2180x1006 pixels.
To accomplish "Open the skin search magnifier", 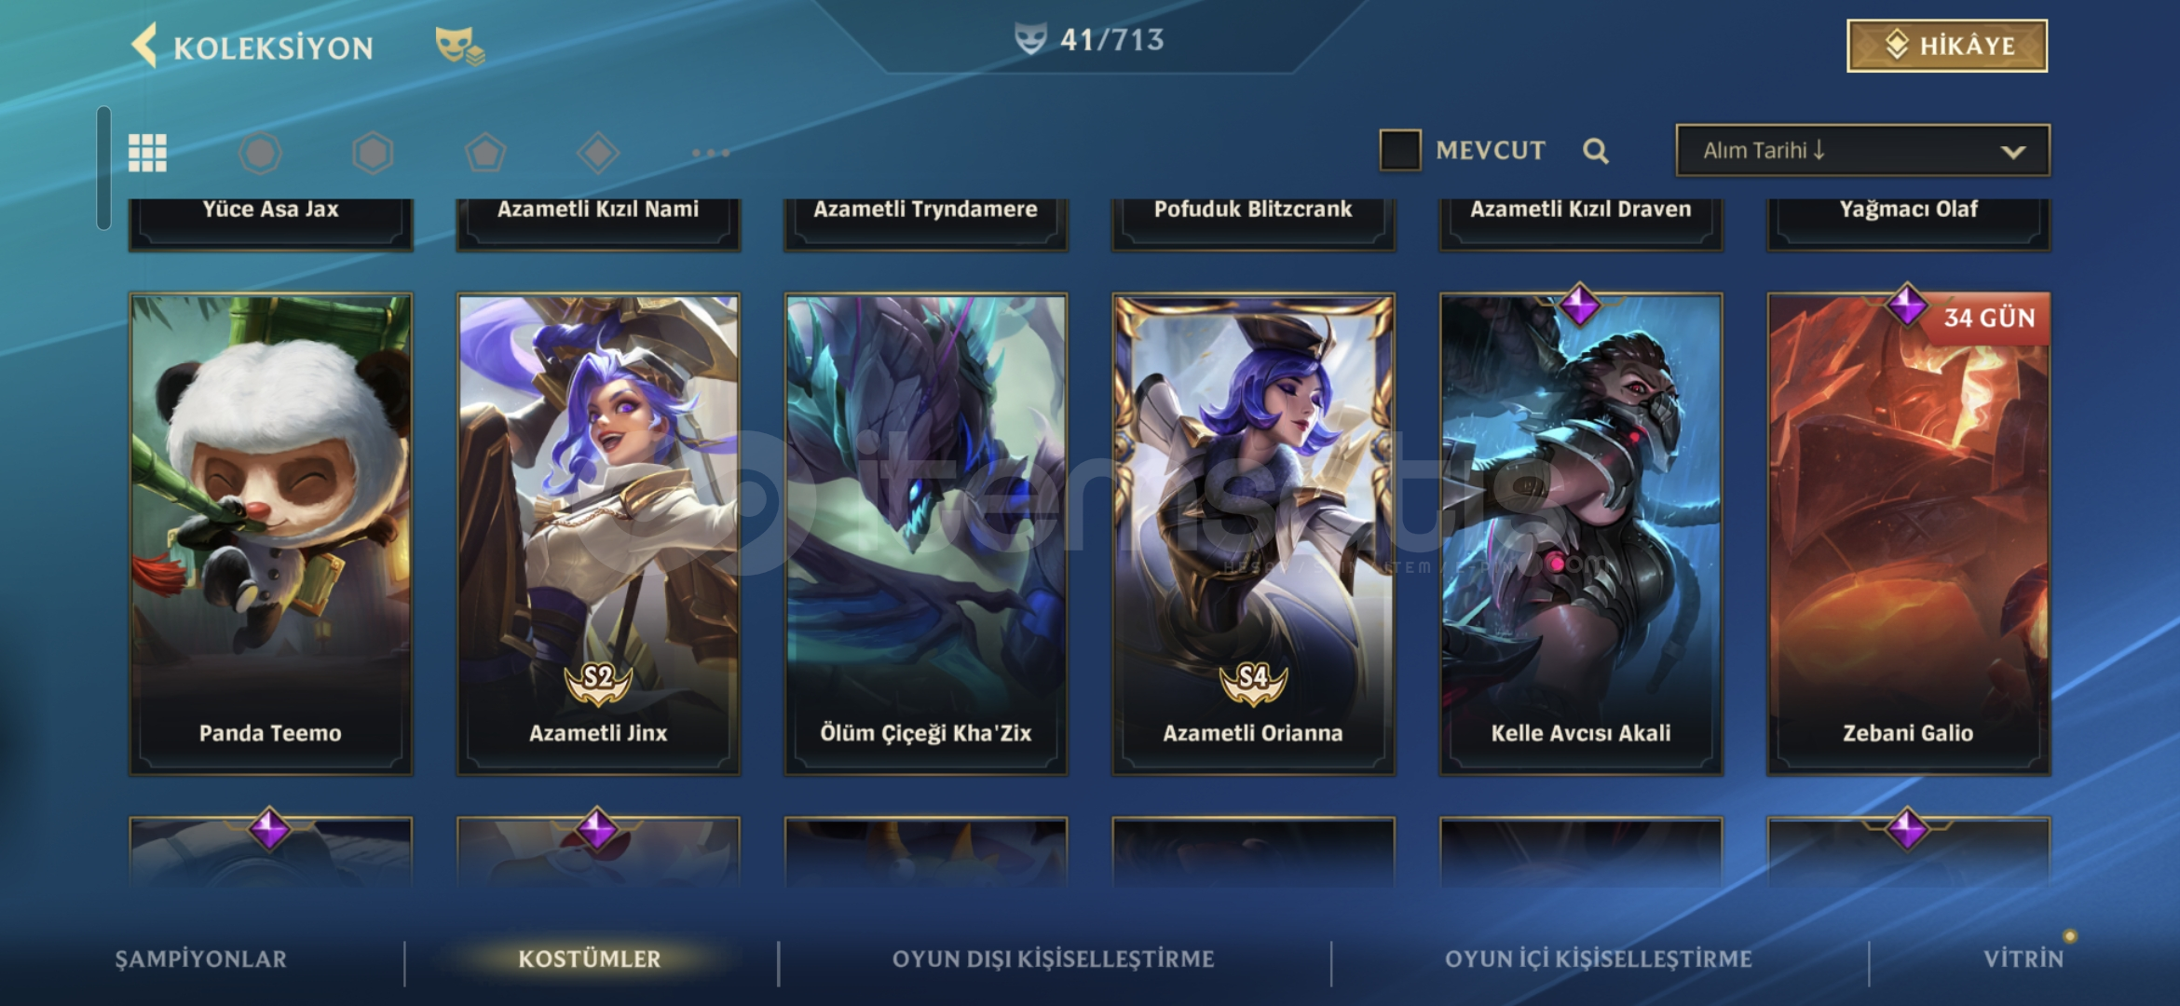I will (x=1596, y=151).
